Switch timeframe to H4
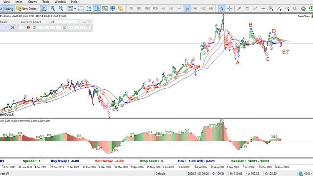This screenshot has height=176, width=313. (179, 9)
